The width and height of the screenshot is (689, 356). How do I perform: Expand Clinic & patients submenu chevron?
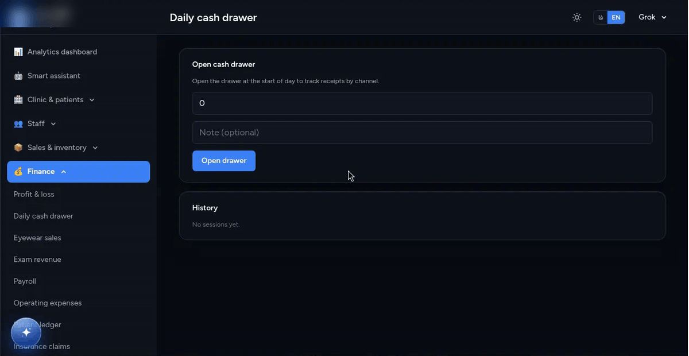click(92, 100)
